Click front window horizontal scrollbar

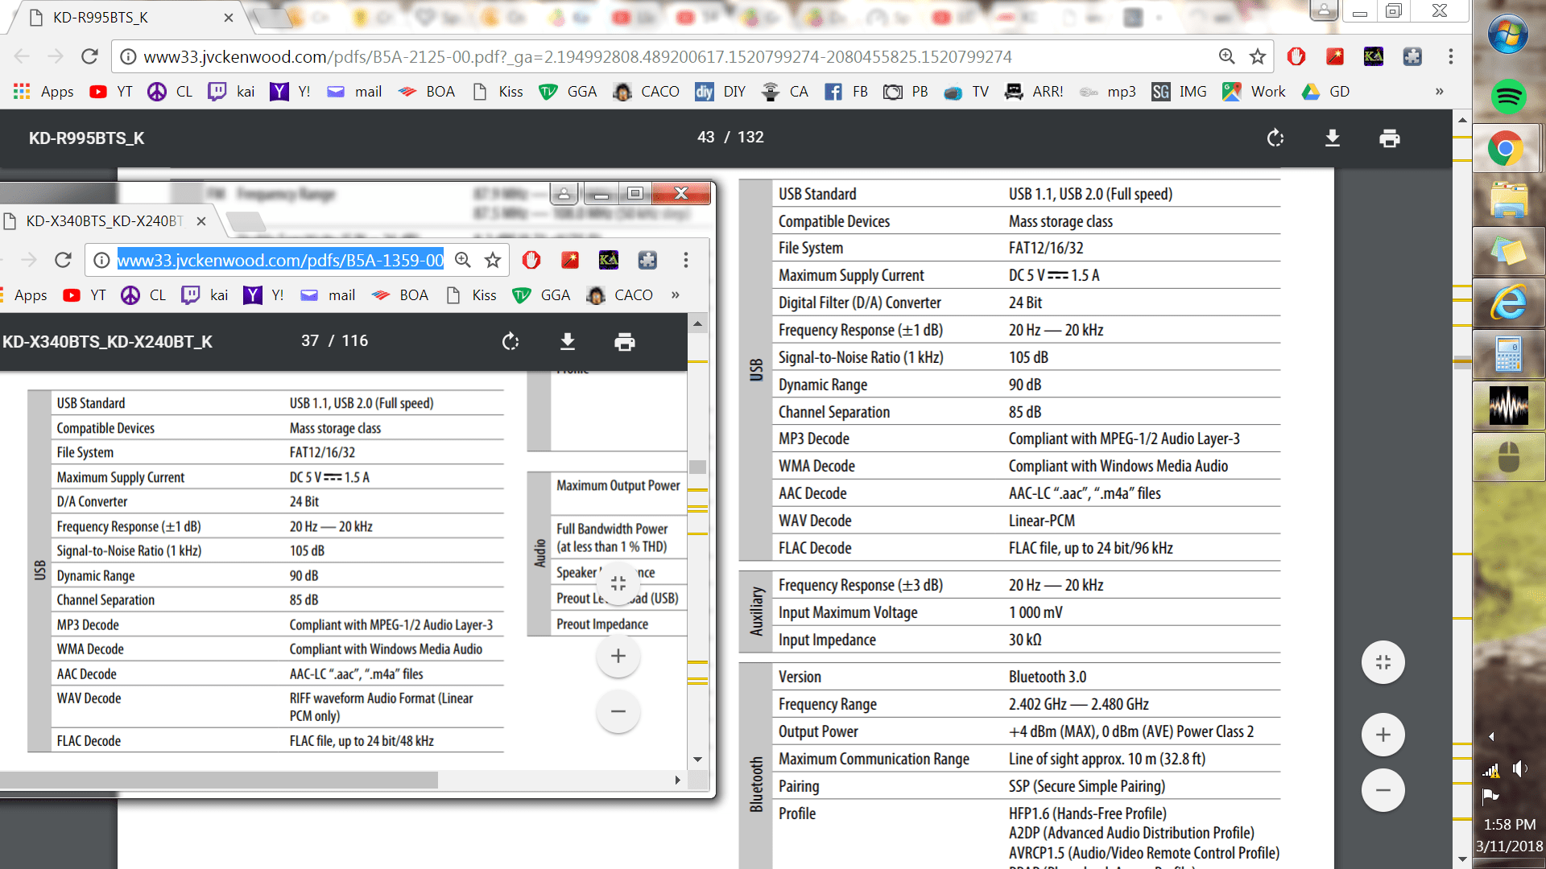click(x=219, y=780)
